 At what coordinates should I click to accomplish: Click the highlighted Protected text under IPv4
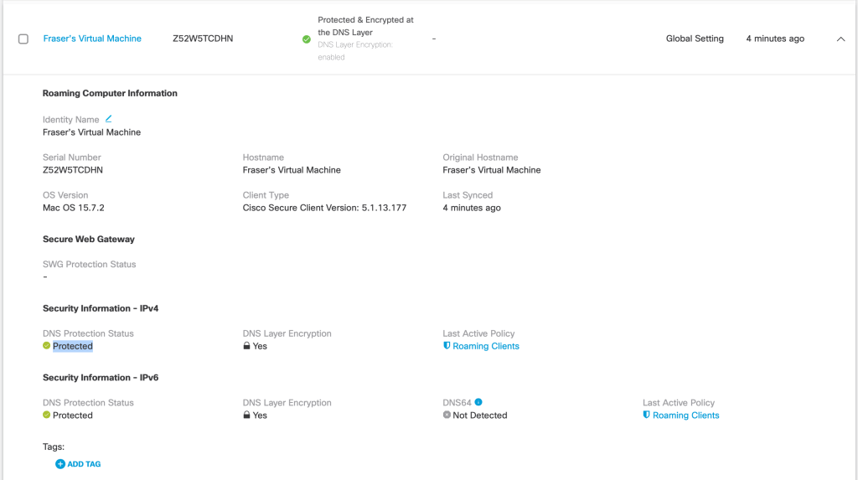tap(73, 346)
